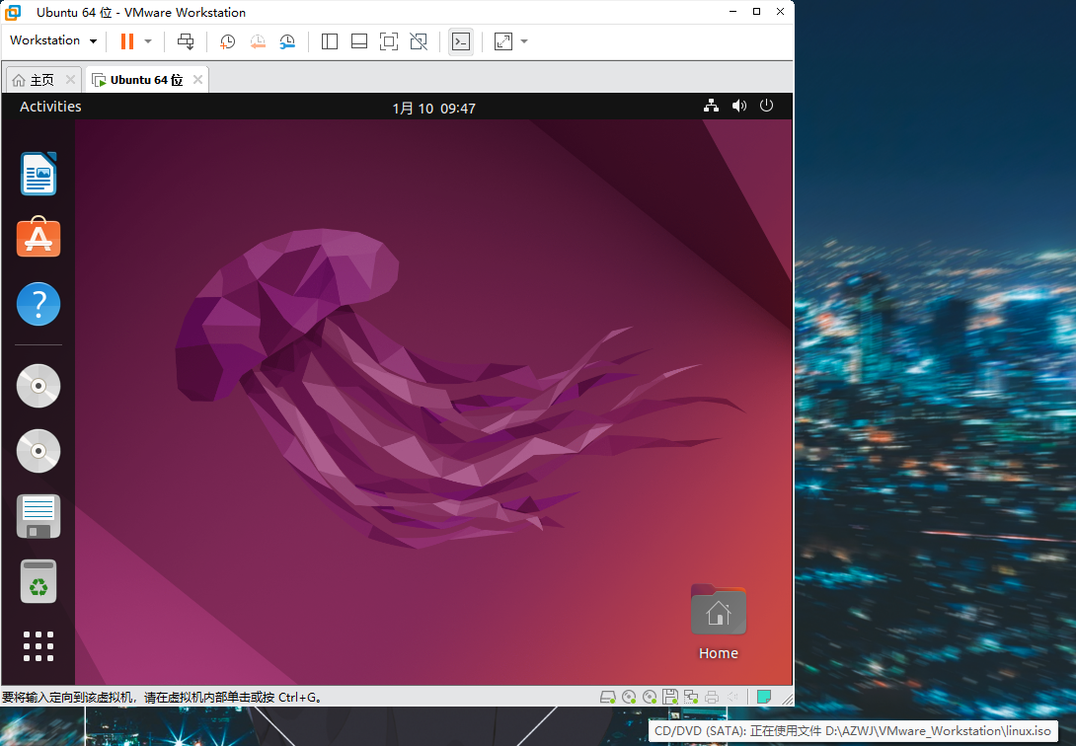Open LibreOffice Writer from the dock

coord(38,175)
